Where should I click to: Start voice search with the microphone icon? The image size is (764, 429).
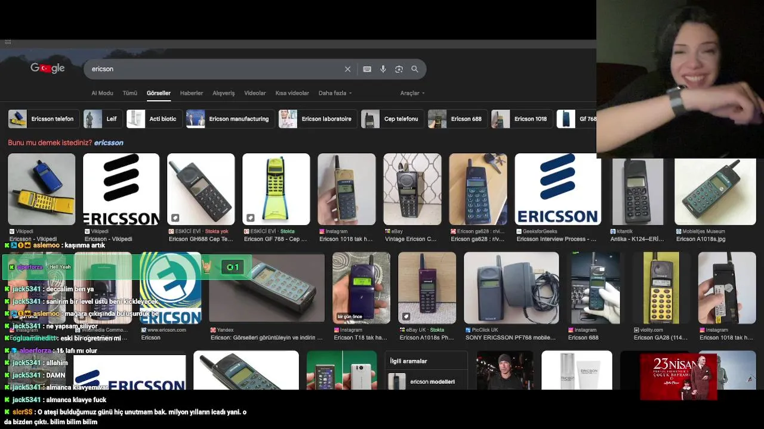pos(383,69)
